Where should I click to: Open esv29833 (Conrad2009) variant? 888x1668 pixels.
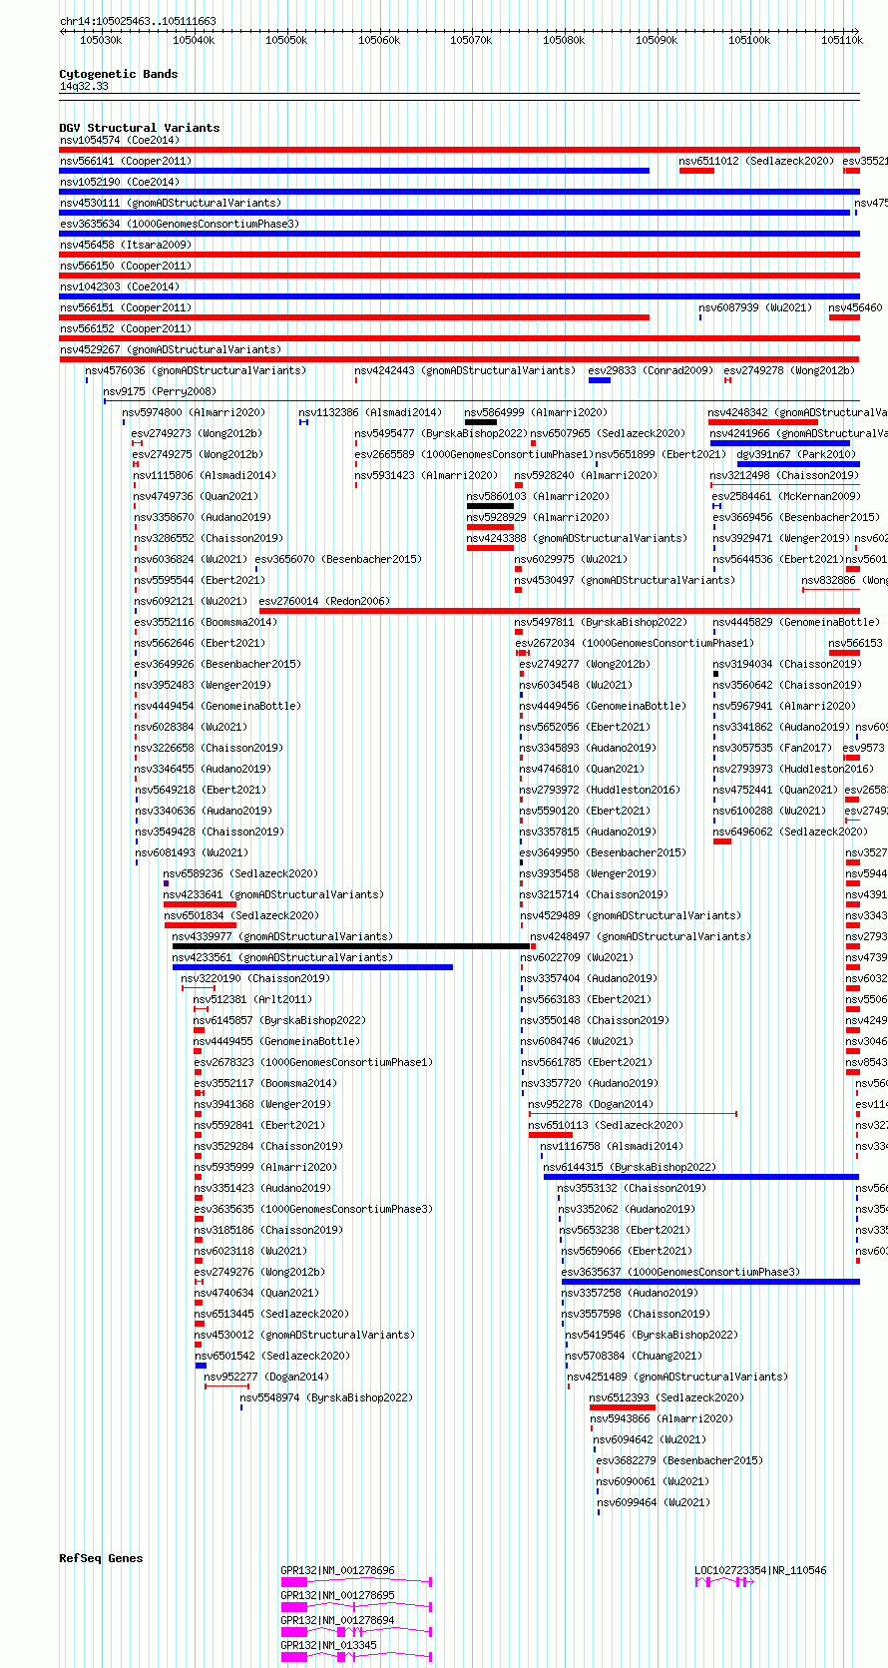pos(651,370)
